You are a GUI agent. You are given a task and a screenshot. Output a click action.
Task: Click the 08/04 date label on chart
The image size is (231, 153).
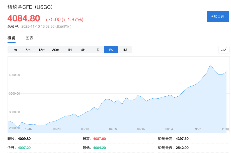coord(169,129)
